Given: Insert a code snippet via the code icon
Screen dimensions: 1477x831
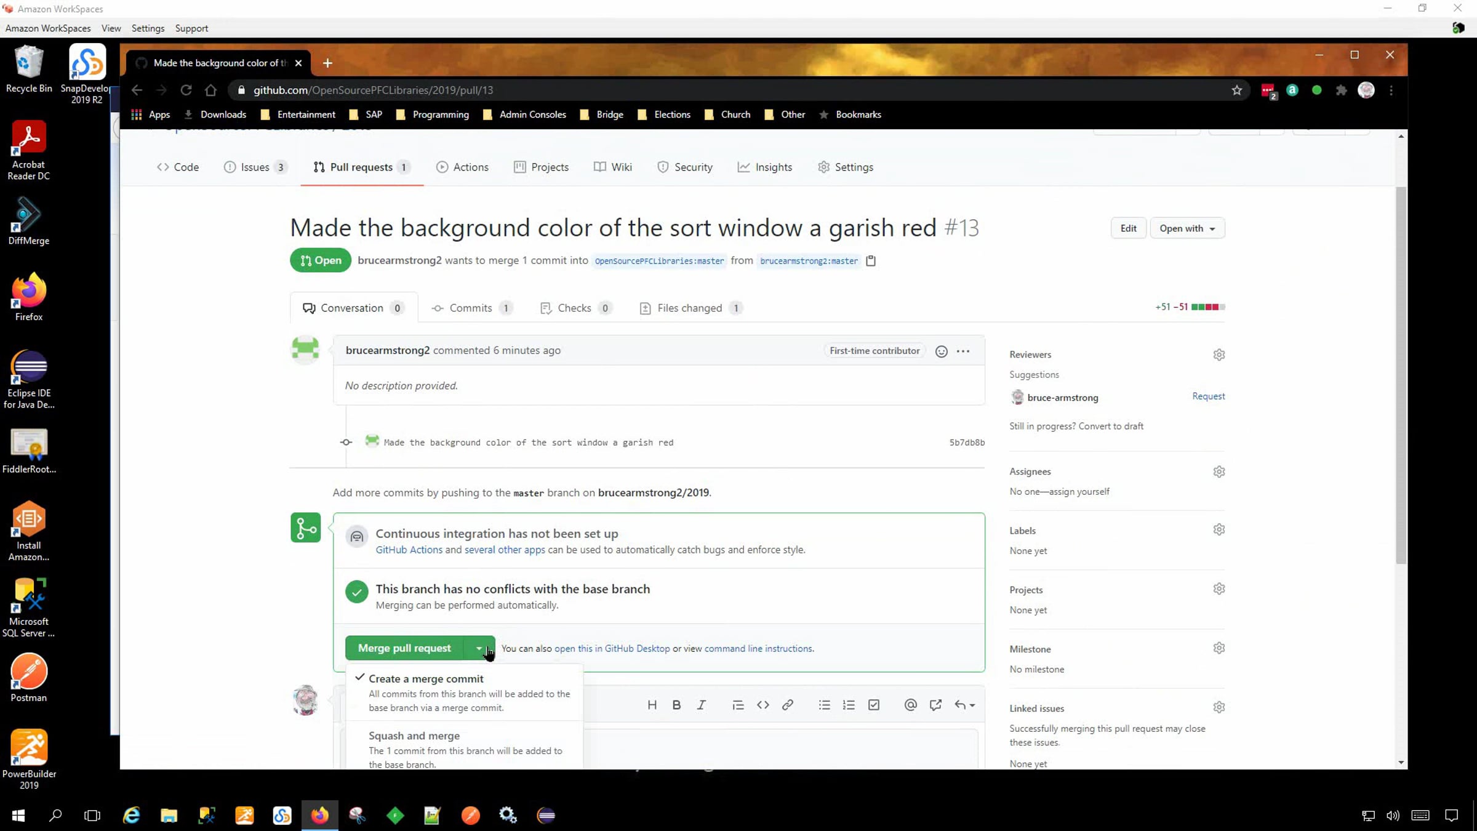Looking at the screenshot, I should (x=763, y=705).
